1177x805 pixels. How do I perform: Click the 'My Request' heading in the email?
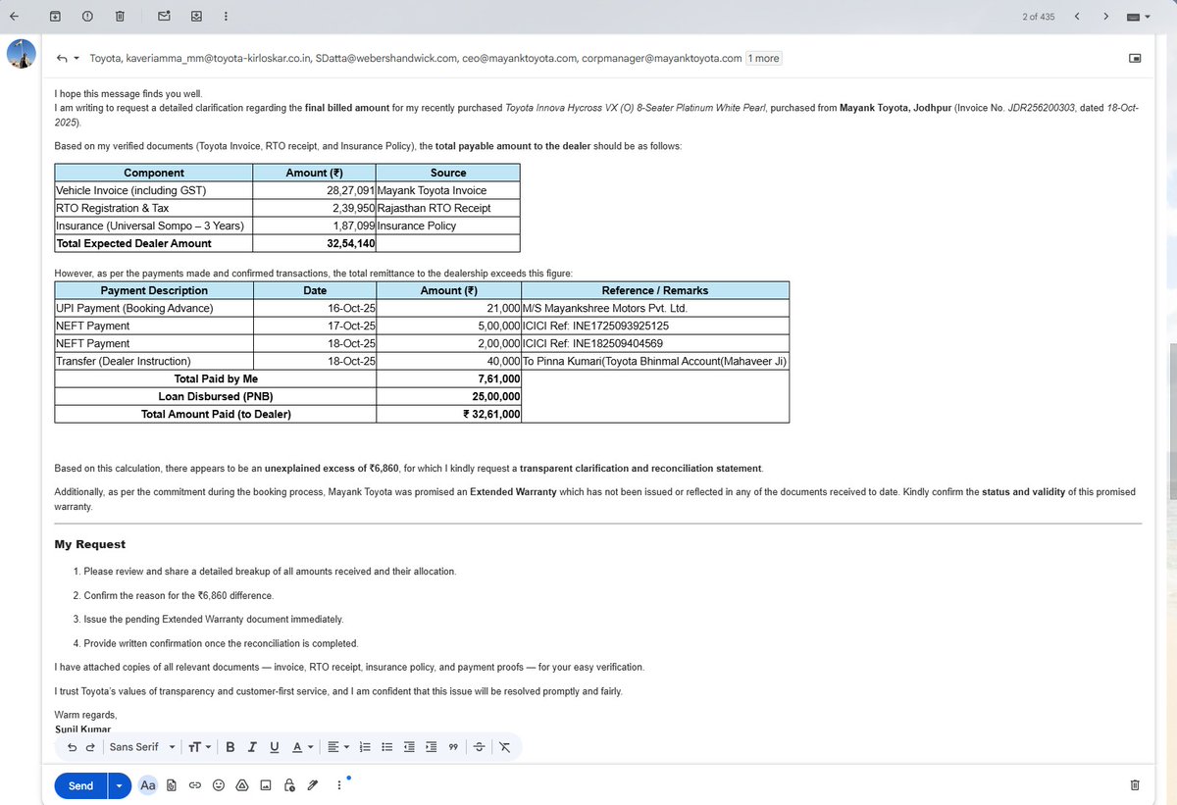90,544
